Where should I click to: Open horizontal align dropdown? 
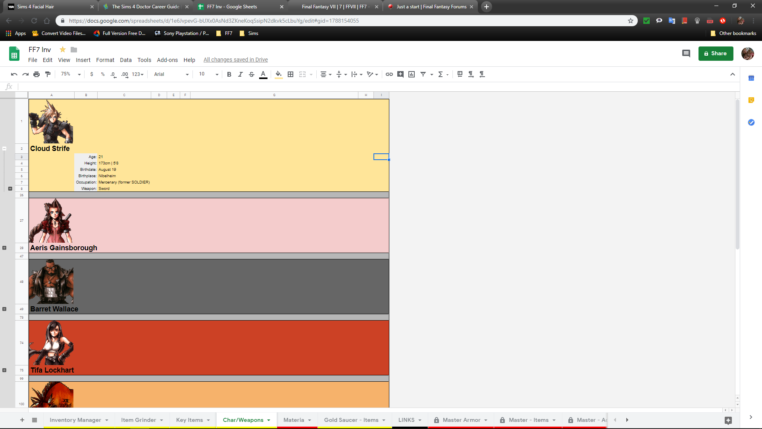pyautogui.click(x=326, y=74)
